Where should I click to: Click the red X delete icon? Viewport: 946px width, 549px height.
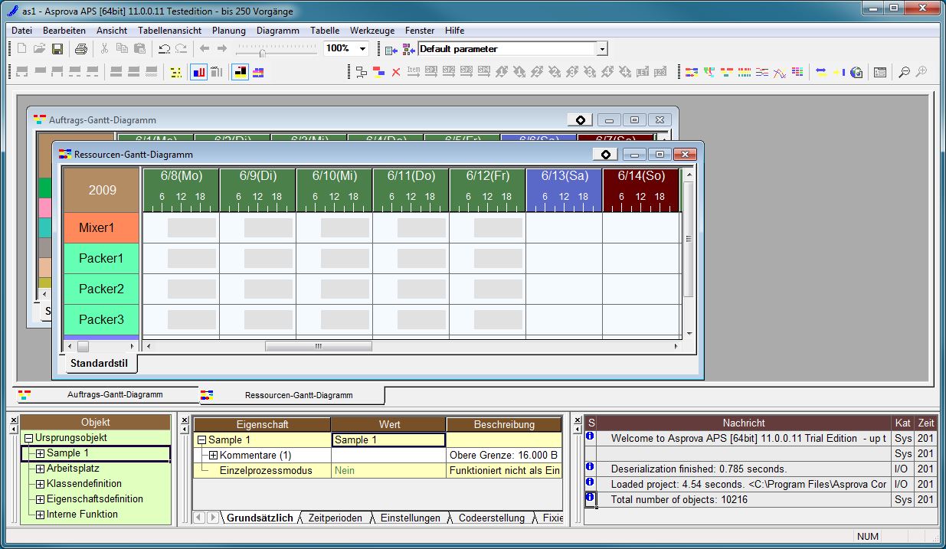[x=396, y=72]
